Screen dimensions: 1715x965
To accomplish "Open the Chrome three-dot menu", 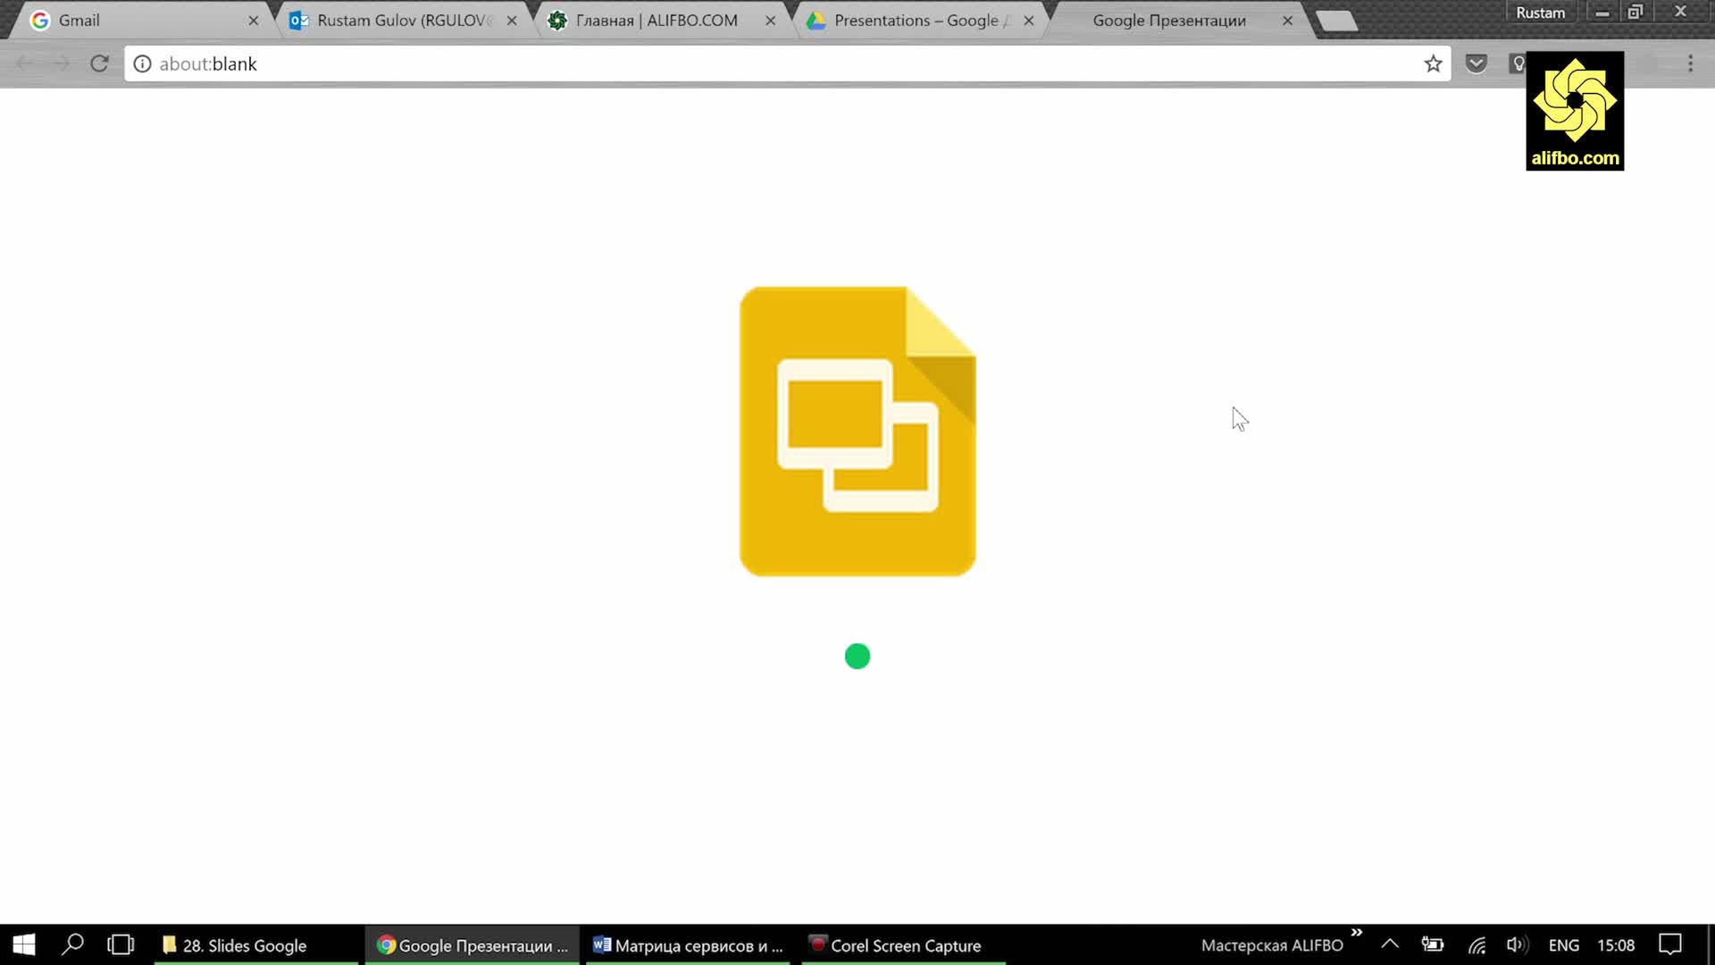I will 1690,63.
